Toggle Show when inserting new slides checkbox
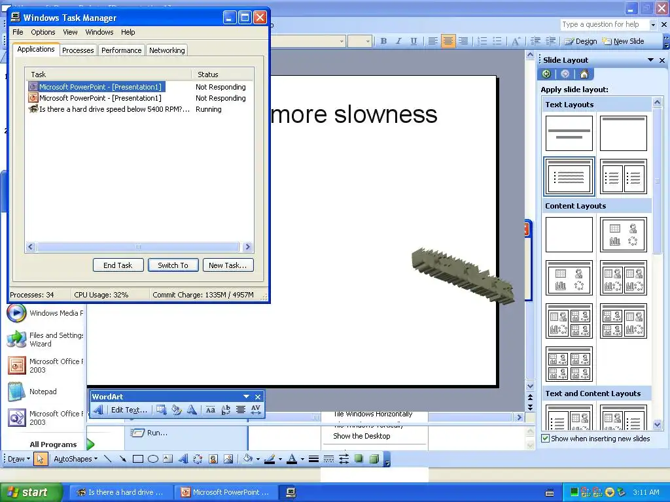The width and height of the screenshot is (670, 502). point(545,439)
